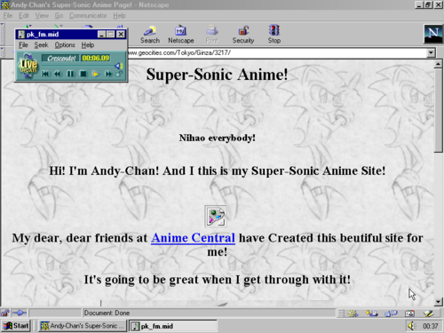Pause the pk_fm.mid playback
This screenshot has width=444, height=333.
70,74
